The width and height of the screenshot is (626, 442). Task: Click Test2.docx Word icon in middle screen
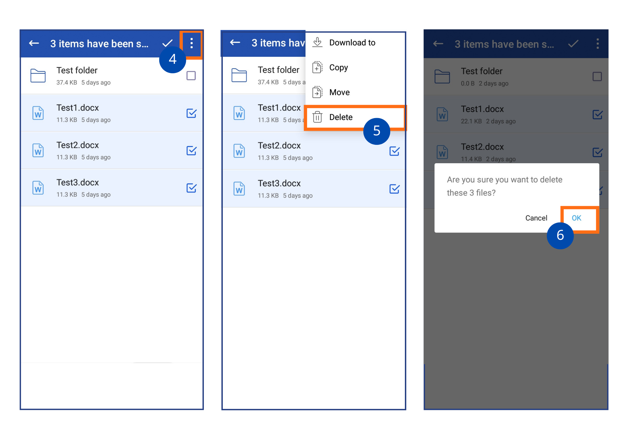pyautogui.click(x=239, y=151)
